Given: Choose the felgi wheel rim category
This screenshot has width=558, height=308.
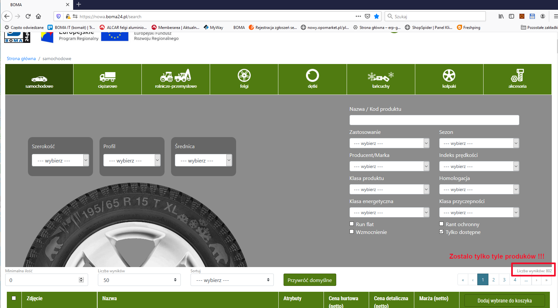Looking at the screenshot, I should (244, 79).
